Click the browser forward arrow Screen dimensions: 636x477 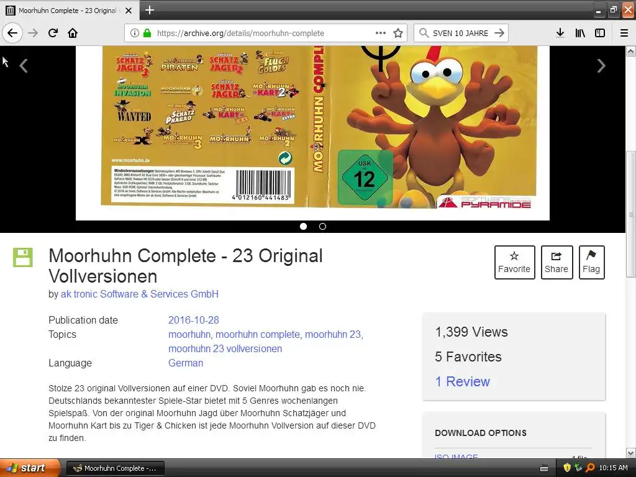[x=33, y=33]
